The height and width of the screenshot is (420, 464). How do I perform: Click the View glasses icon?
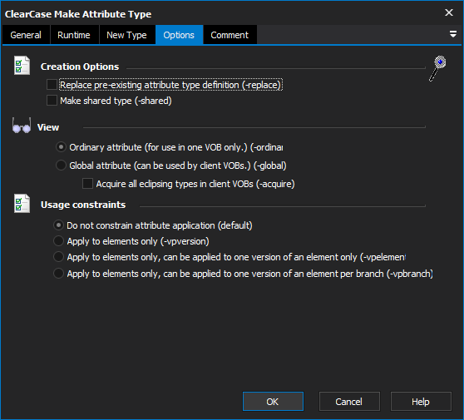[22, 126]
